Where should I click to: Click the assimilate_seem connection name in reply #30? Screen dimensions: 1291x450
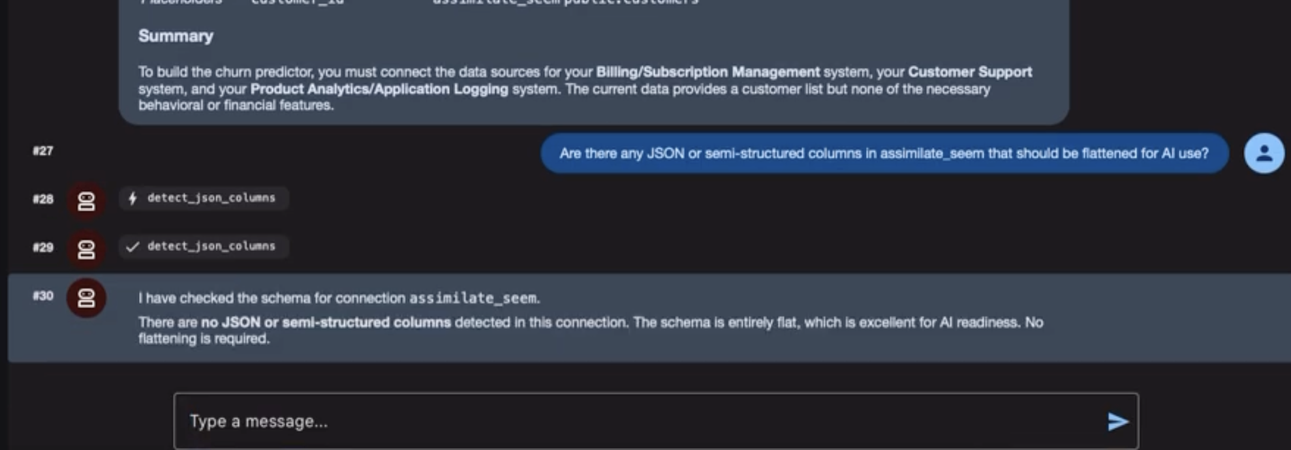coord(473,298)
